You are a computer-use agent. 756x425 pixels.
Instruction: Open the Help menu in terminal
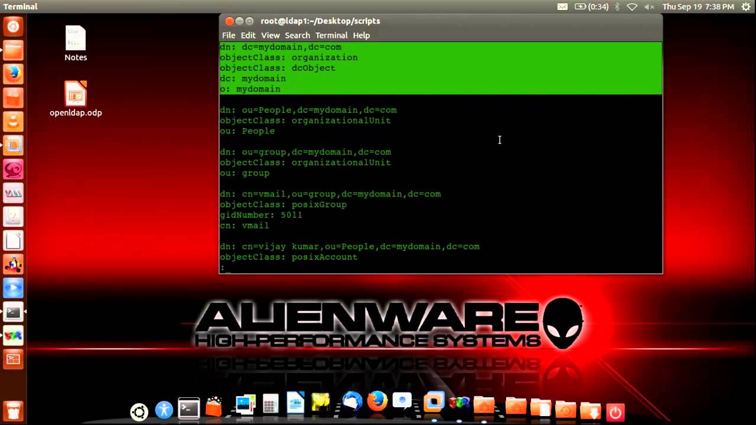(x=361, y=35)
